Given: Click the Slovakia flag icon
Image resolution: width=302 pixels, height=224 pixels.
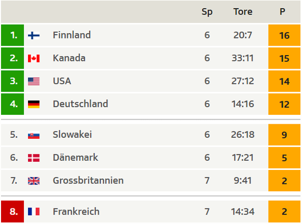Looking at the screenshot, I should 34,135.
